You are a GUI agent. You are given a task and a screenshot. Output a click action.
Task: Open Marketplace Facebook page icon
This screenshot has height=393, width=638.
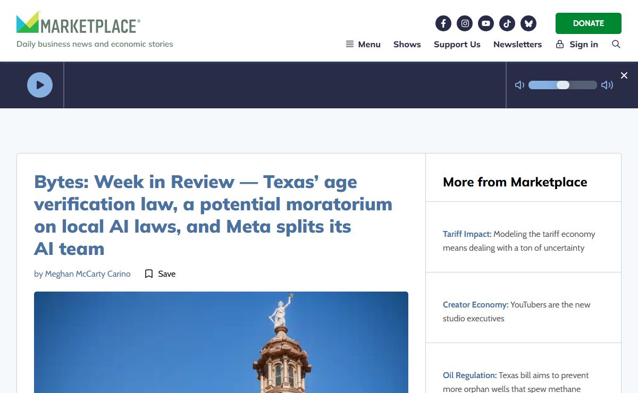click(443, 23)
